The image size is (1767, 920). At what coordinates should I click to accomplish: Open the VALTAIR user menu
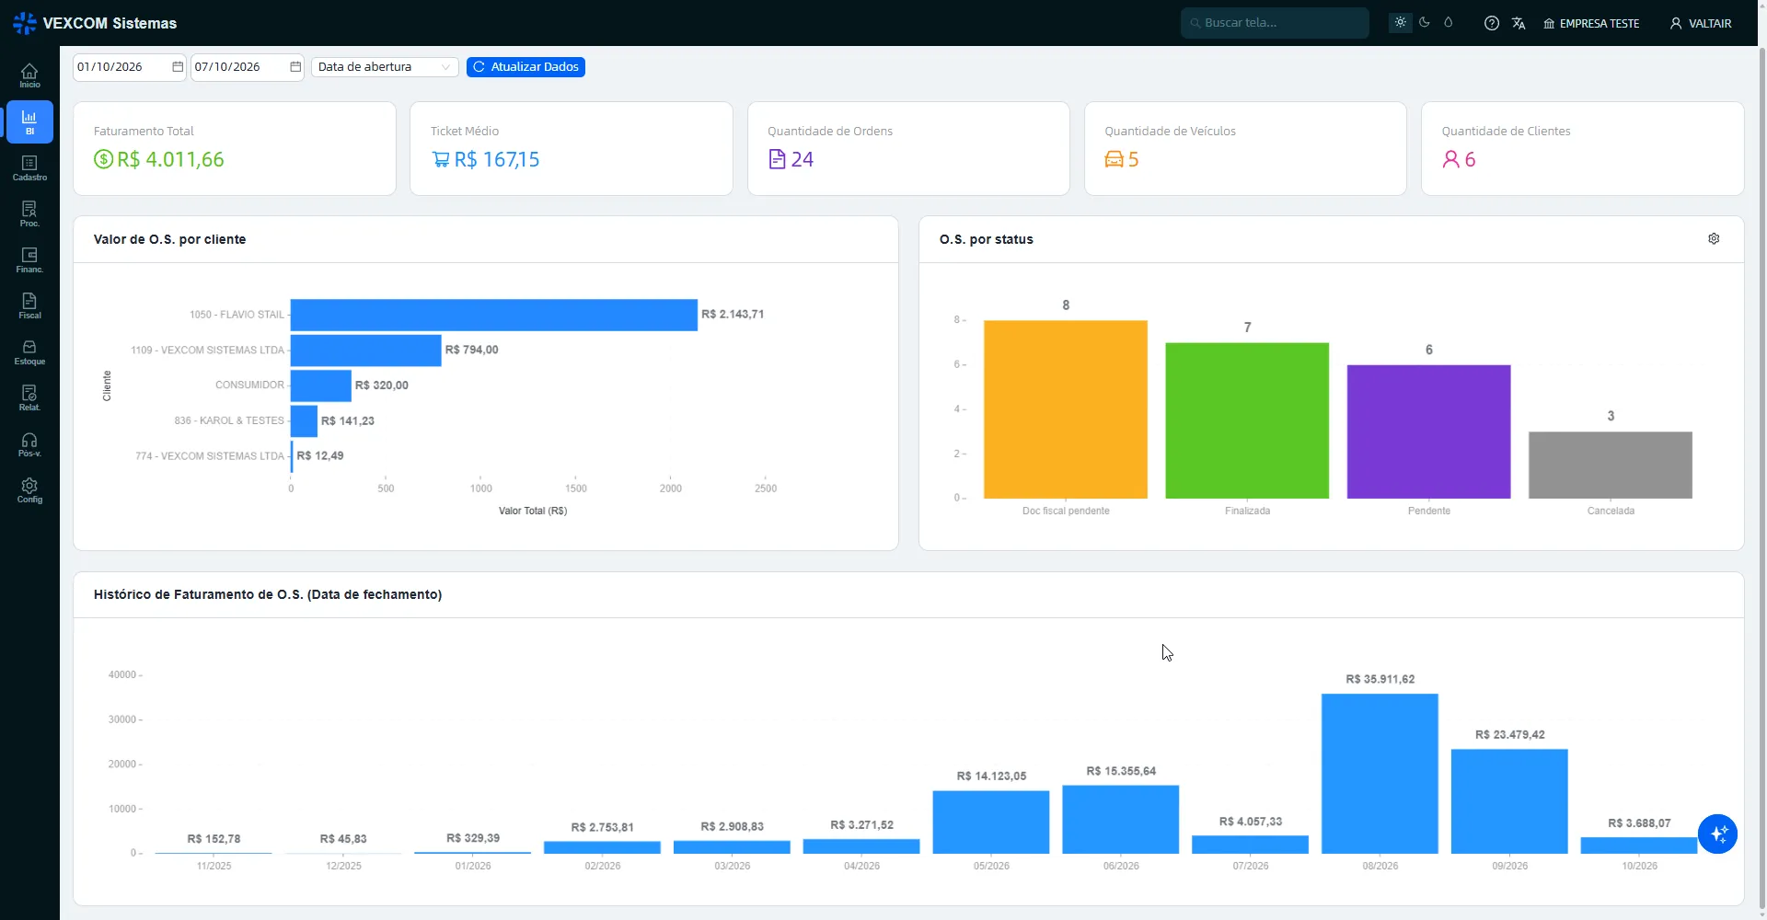[1701, 23]
